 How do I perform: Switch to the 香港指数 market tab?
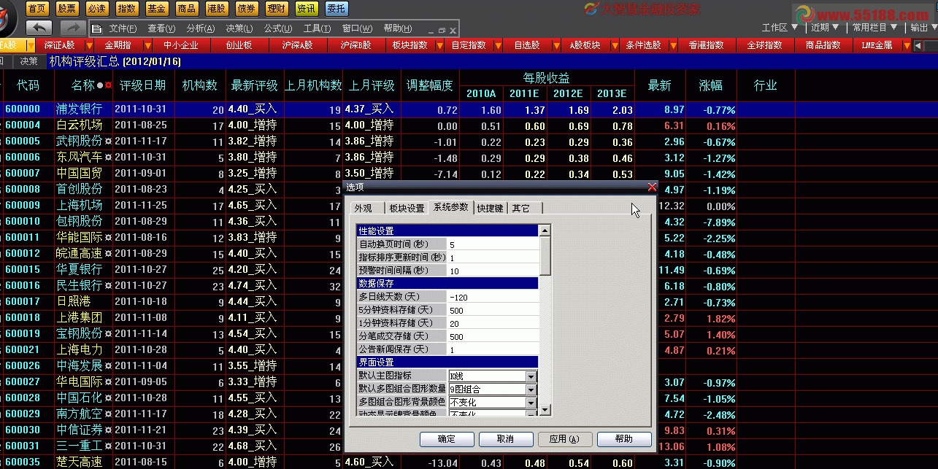(706, 45)
